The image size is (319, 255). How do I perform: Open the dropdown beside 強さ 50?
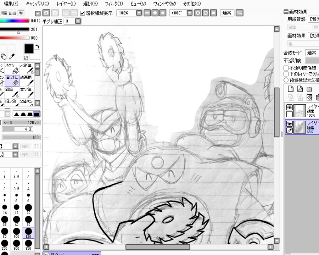coord(16,146)
